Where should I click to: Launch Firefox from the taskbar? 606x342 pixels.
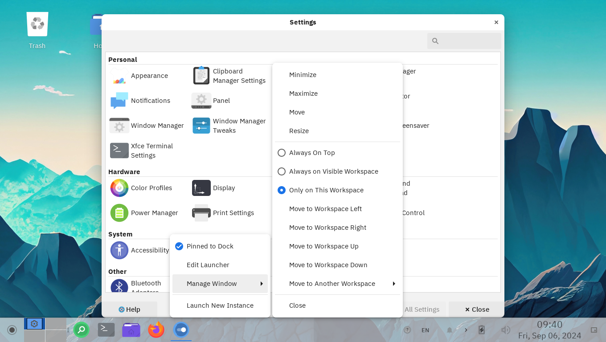click(x=156, y=330)
